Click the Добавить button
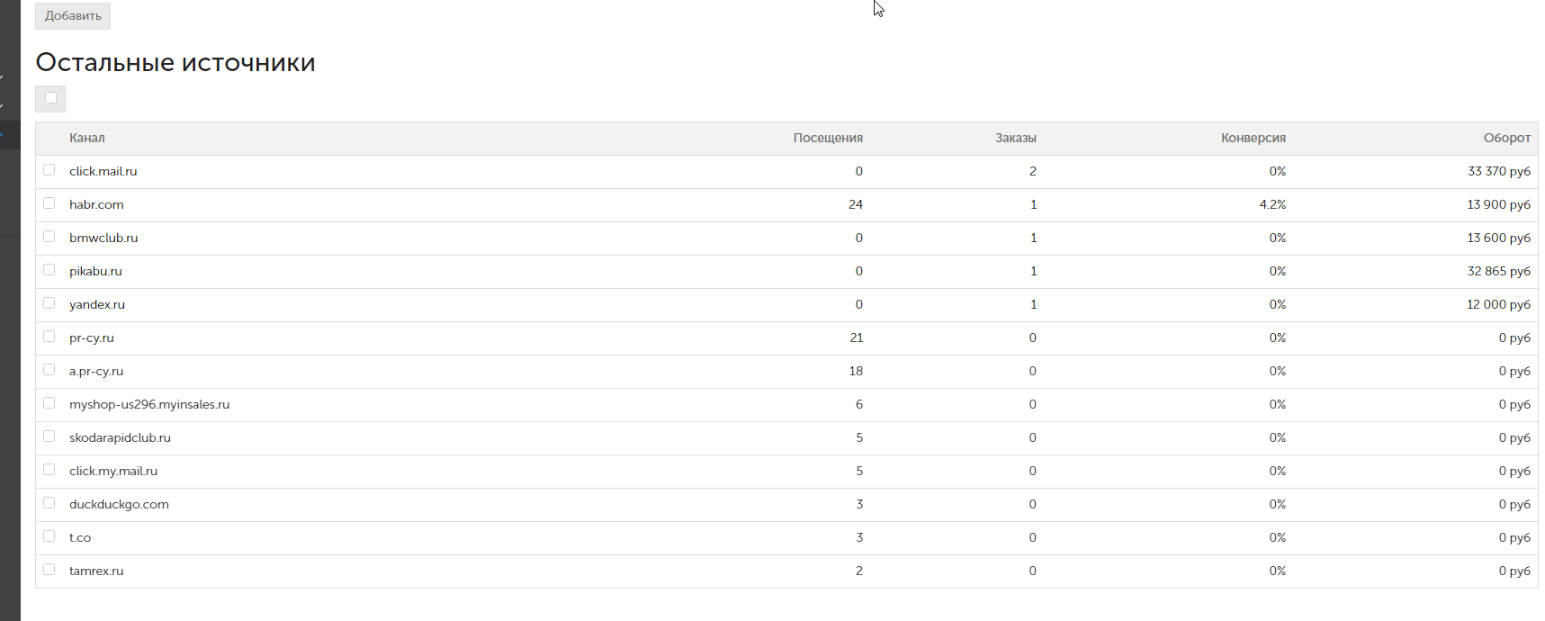Viewport: 1545px width, 621px height. click(x=73, y=16)
